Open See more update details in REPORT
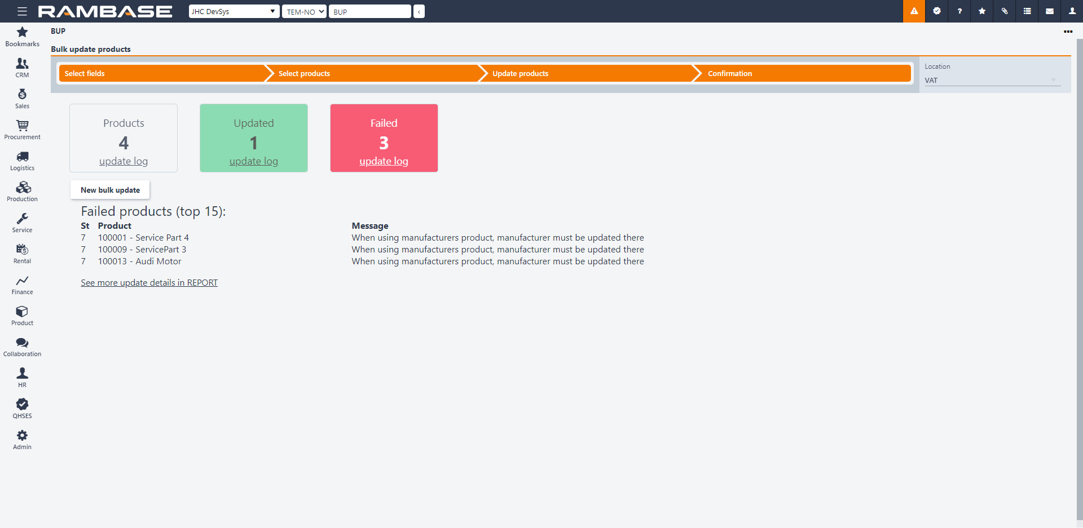The width and height of the screenshot is (1083, 528). (149, 283)
